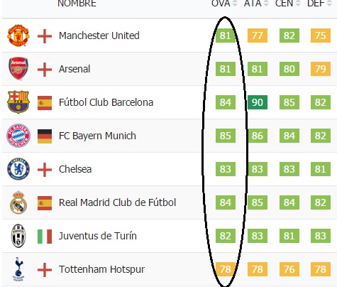Click Tottenham's orange 78 overall rating

pyautogui.click(x=226, y=269)
